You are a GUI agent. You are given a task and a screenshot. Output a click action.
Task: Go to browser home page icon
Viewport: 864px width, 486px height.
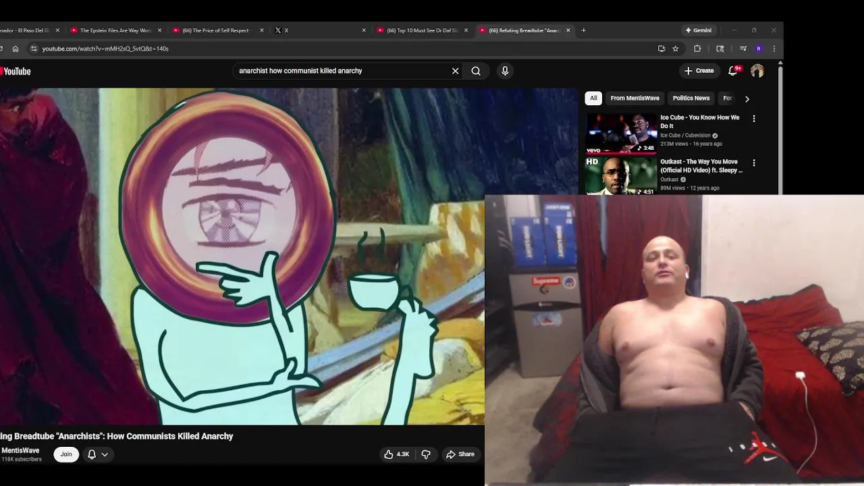(x=16, y=49)
